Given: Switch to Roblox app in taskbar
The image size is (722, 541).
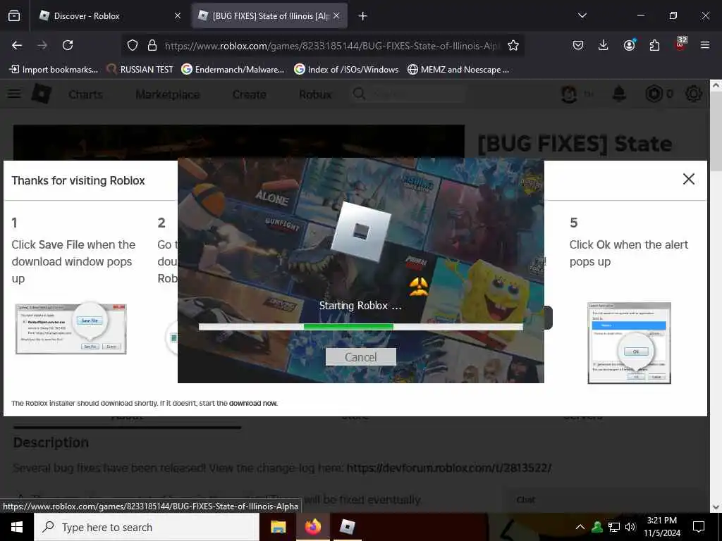Looking at the screenshot, I should [347, 527].
